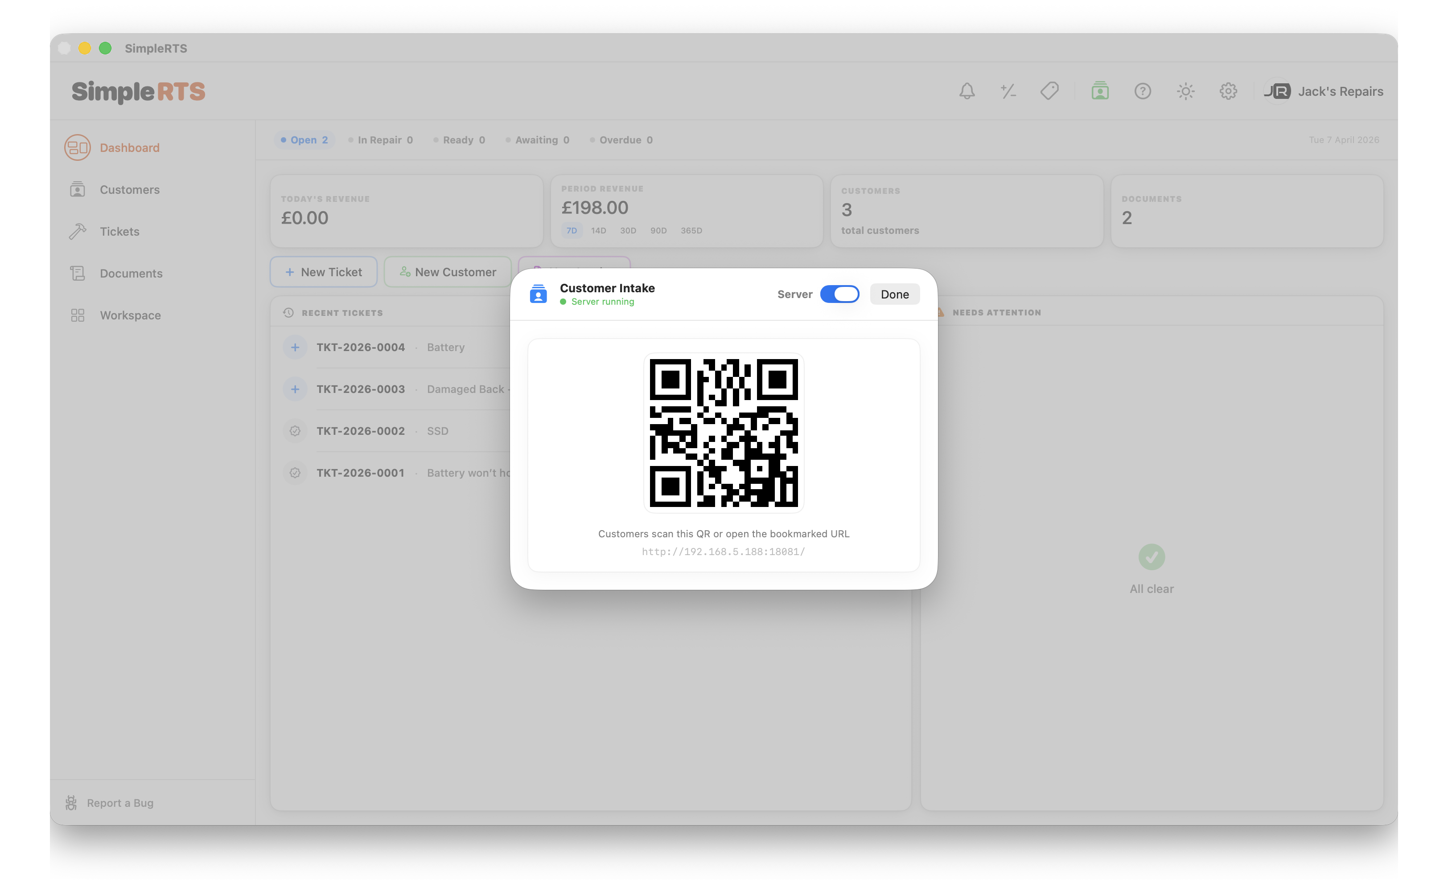The height and width of the screenshot is (891, 1448).
Task: Dismiss the dialog with Done
Action: (894, 294)
